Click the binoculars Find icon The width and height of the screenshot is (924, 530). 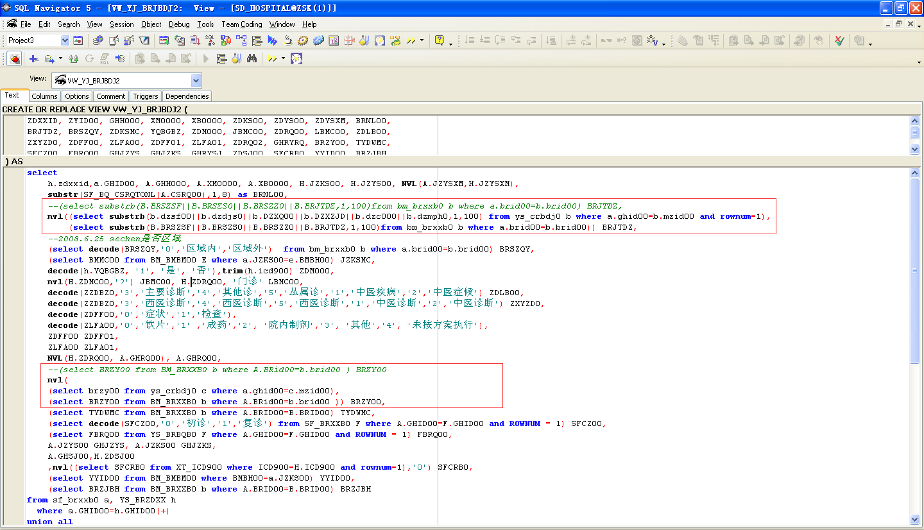coord(252,58)
